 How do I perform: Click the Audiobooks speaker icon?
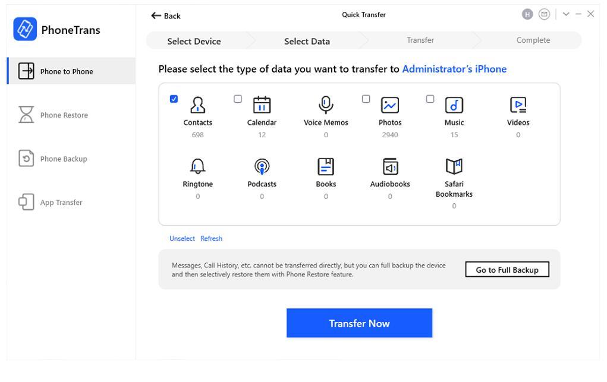pos(390,166)
